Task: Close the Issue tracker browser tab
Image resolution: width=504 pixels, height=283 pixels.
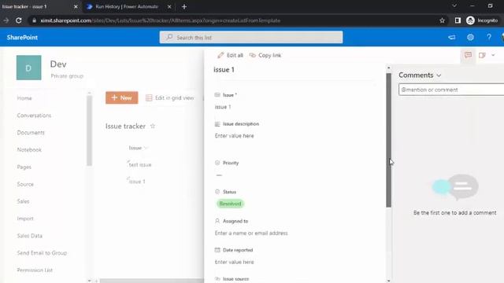Action: (76, 6)
